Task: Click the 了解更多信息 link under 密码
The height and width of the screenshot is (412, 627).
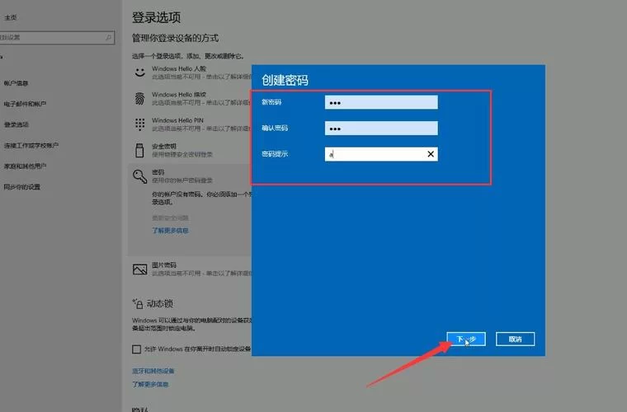Action: pos(170,231)
